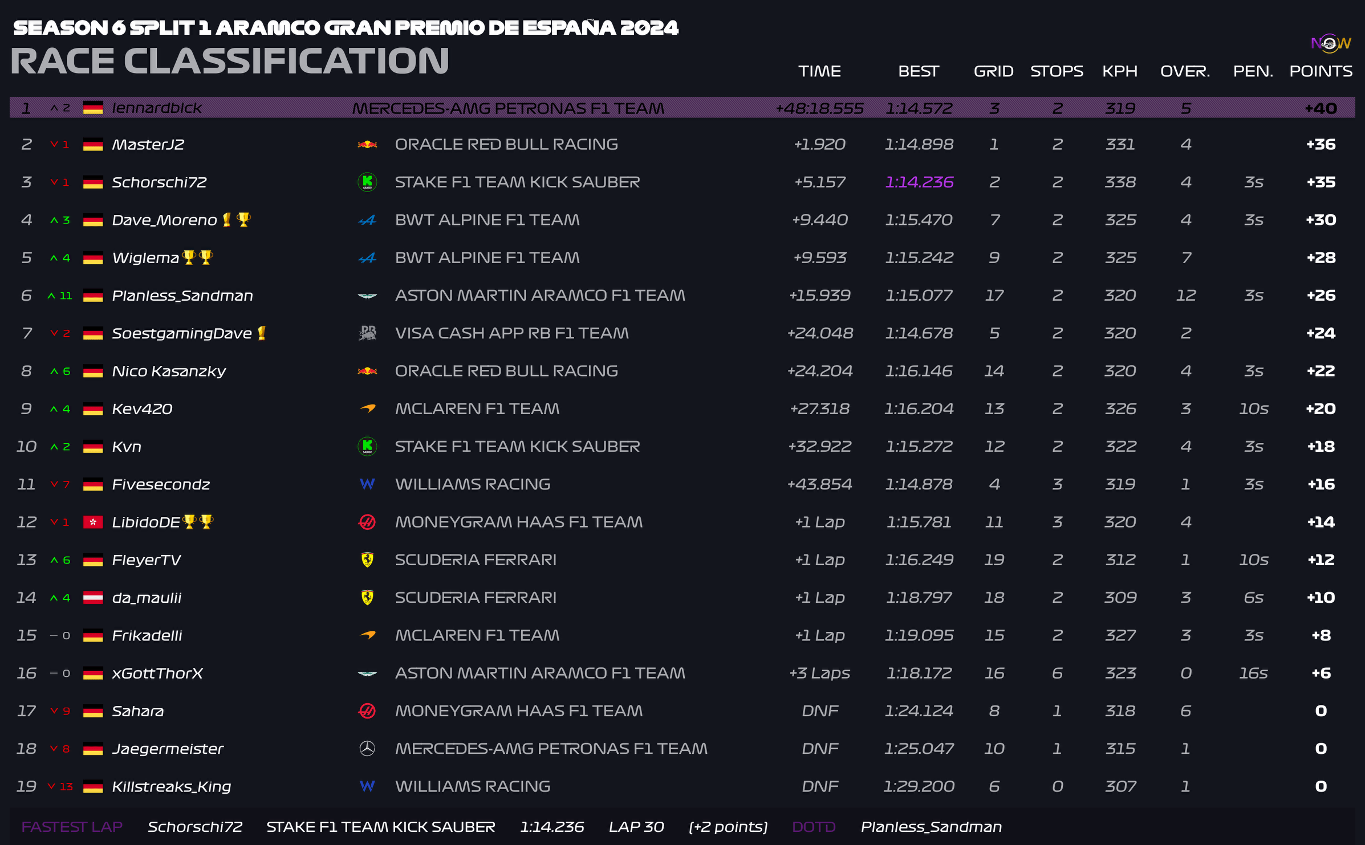
Task: Click the Aston Martin logo in xGottThorX's row
Action: coord(367,673)
